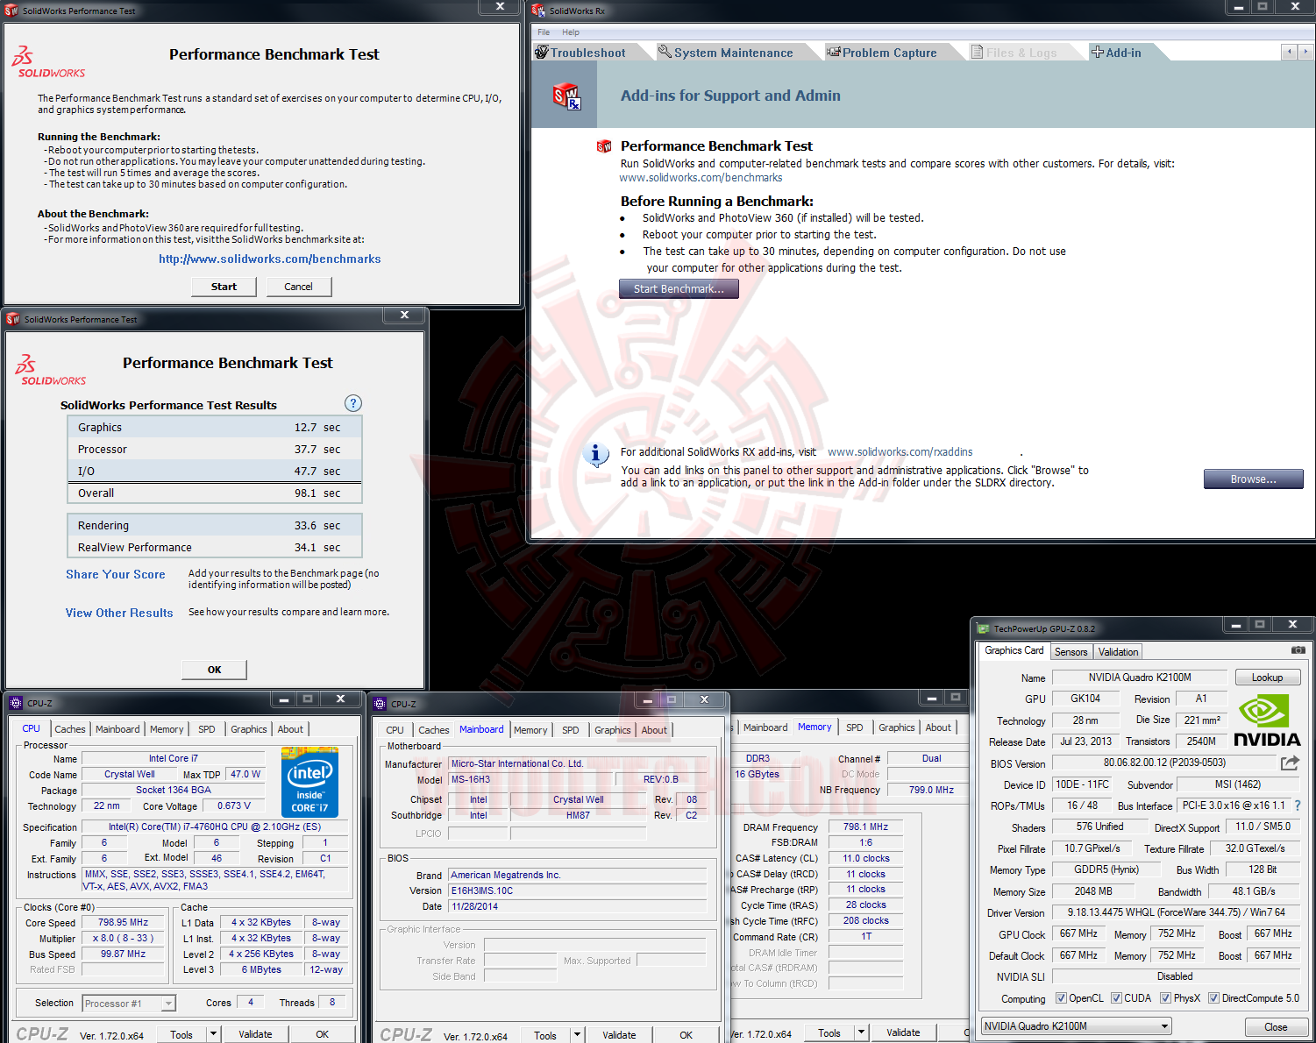Image resolution: width=1316 pixels, height=1043 pixels.
Task: Click the Close button in GPU-Z
Action: coord(1276,1027)
